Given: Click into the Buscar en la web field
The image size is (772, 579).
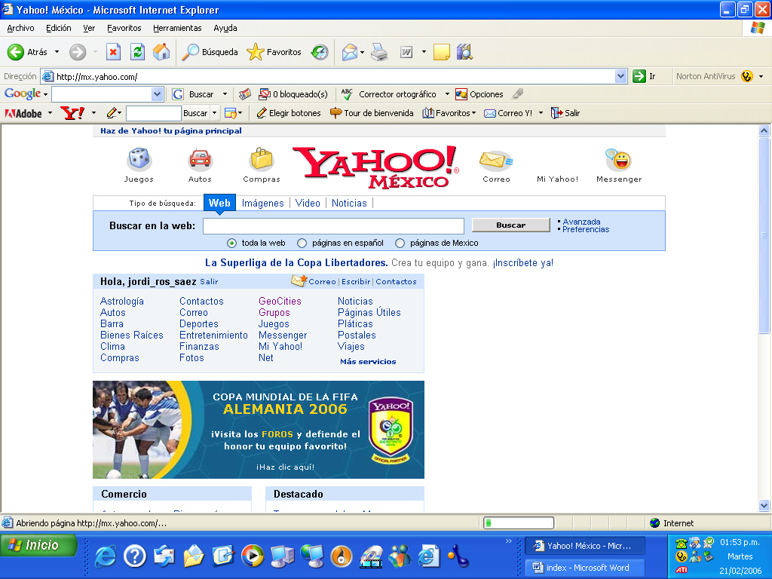Looking at the screenshot, I should pyautogui.click(x=333, y=226).
